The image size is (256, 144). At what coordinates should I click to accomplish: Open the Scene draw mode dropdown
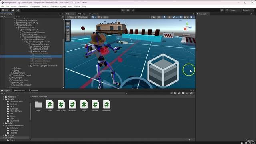153,17
